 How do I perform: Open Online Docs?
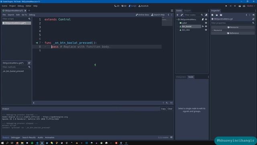point(143,15)
